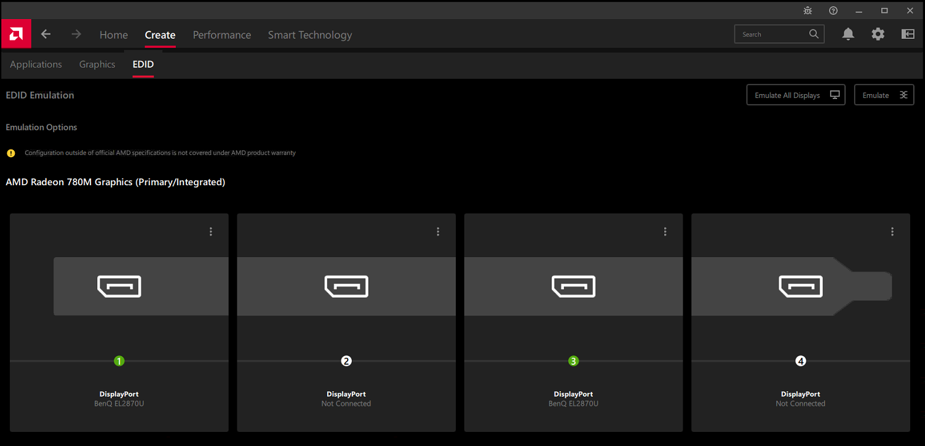Open the three-dot menu on display card 3
The height and width of the screenshot is (446, 925).
665,232
